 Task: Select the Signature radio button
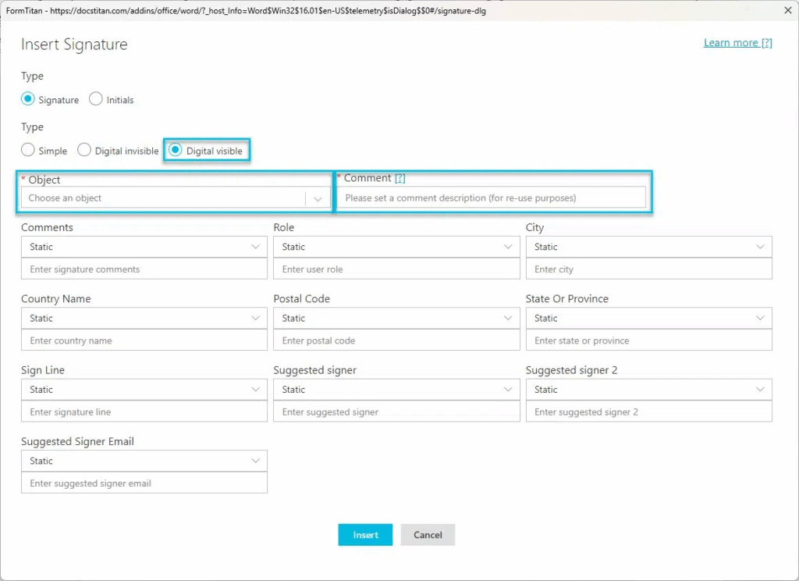click(28, 99)
